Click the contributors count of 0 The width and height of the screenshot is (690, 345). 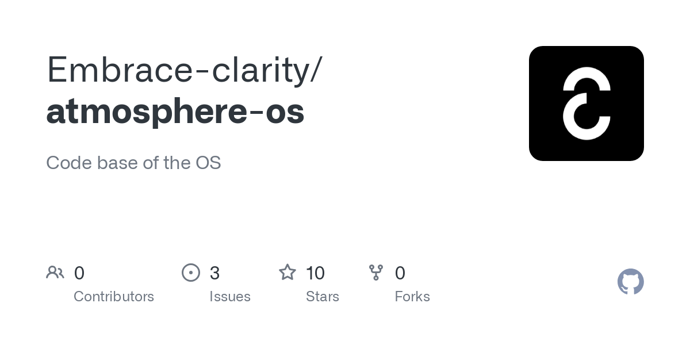coord(79,273)
